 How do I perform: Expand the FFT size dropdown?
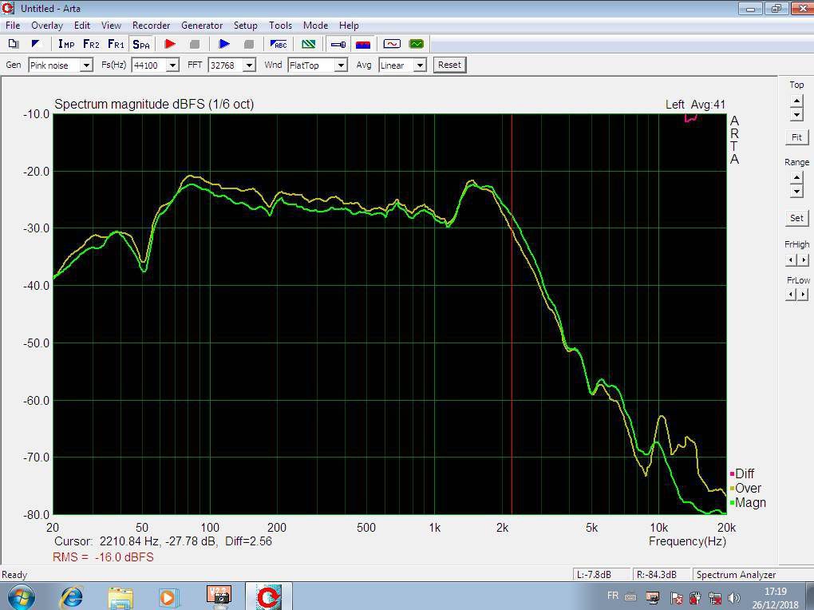pyautogui.click(x=250, y=65)
